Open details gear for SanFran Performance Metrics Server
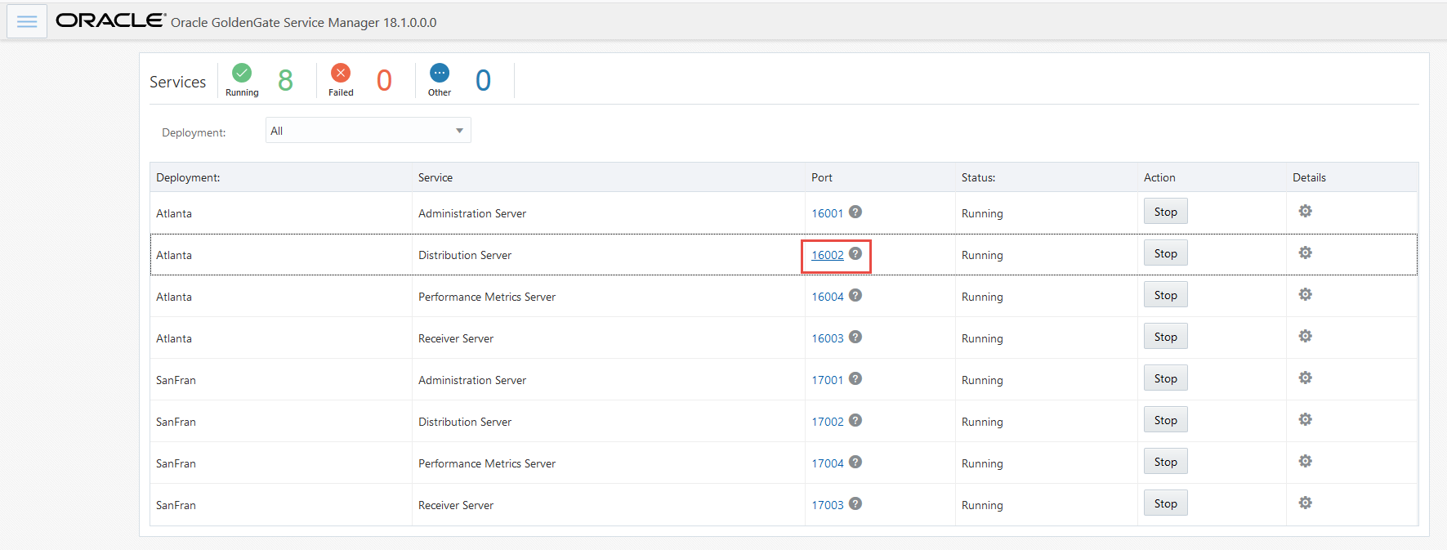 click(1306, 461)
